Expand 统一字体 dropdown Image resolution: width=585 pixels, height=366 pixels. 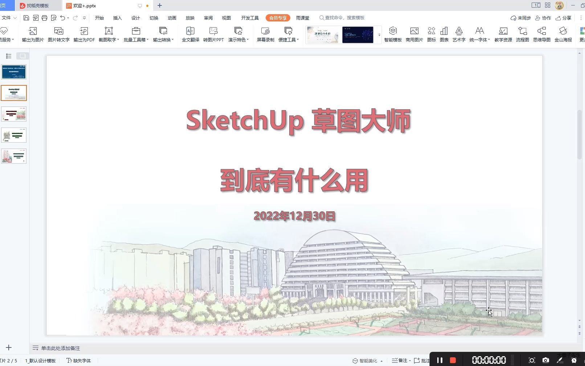(x=489, y=40)
